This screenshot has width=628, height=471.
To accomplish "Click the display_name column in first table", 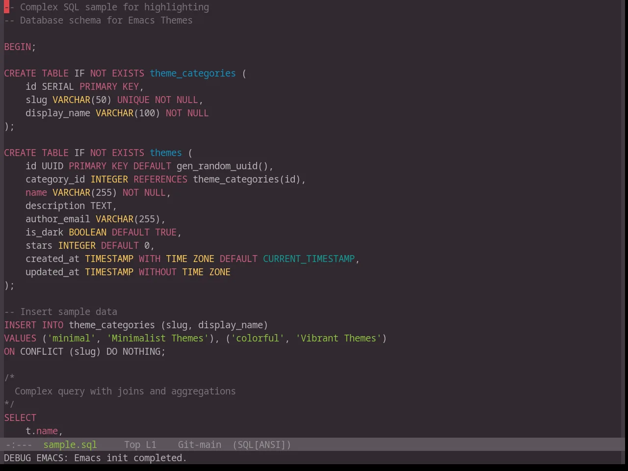I will tap(58, 113).
